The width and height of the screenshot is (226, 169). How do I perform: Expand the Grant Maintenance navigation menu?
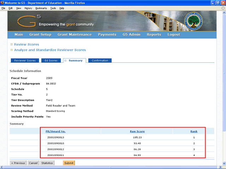tap(75, 35)
